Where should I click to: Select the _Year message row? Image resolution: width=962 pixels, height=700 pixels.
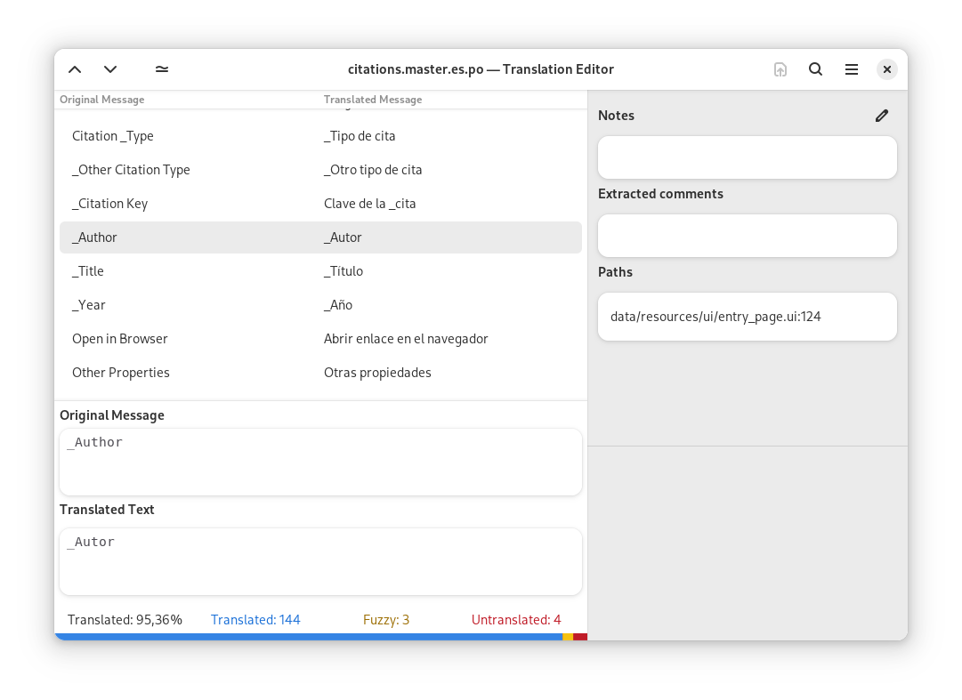click(320, 305)
